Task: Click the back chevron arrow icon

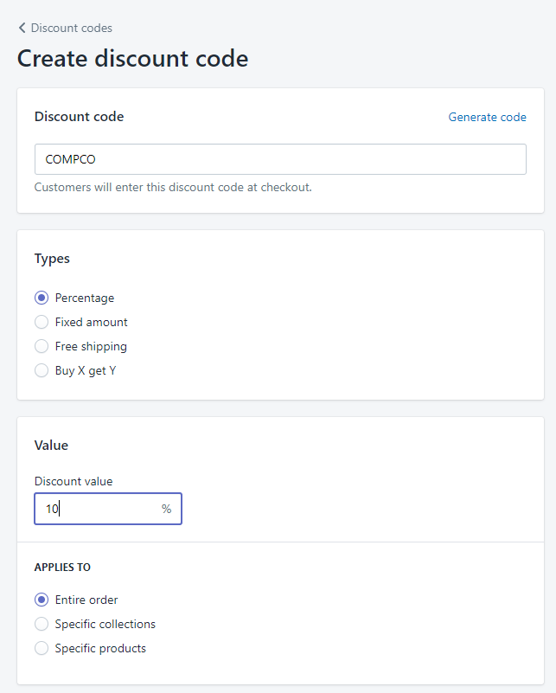Action: (22, 29)
